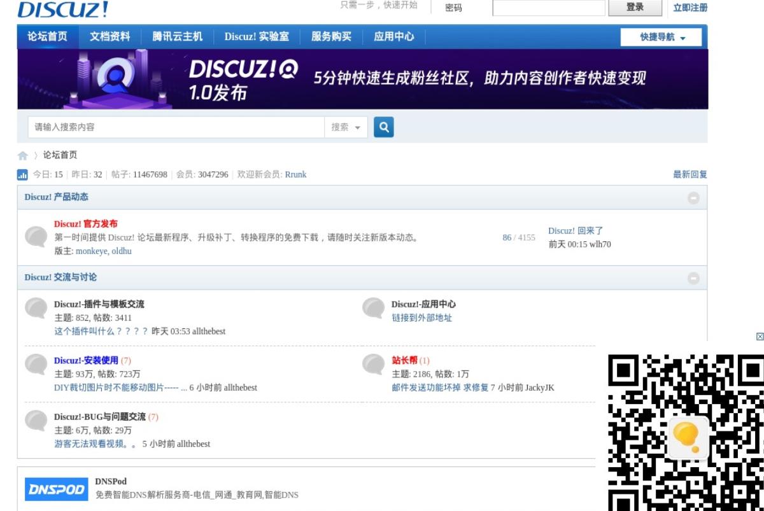
Task: Open the Discuz!-BUG与问题交流 forum
Action: [x=100, y=417]
